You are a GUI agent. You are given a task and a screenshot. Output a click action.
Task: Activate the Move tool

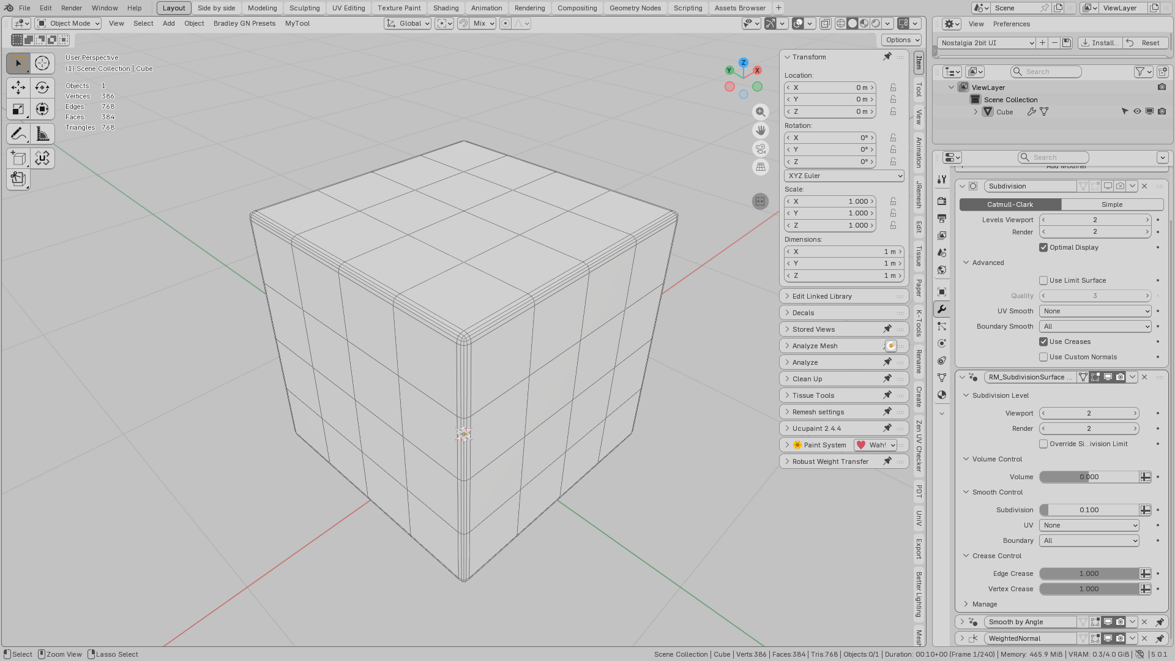18,88
